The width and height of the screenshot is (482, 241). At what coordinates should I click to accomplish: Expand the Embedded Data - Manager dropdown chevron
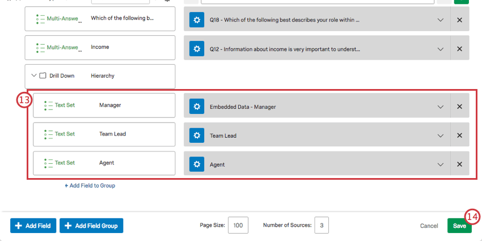coord(441,107)
